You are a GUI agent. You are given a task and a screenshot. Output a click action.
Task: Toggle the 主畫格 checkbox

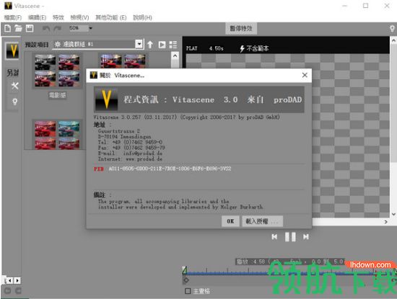[x=188, y=291]
